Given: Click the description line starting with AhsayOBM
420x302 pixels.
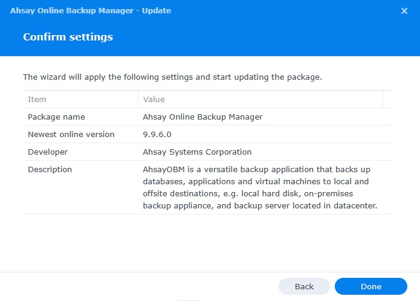Looking at the screenshot, I should pos(260,169).
